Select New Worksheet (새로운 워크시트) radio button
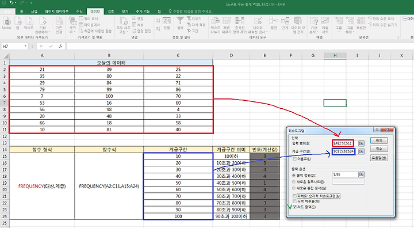The width and height of the screenshot is (414, 228). (294, 182)
